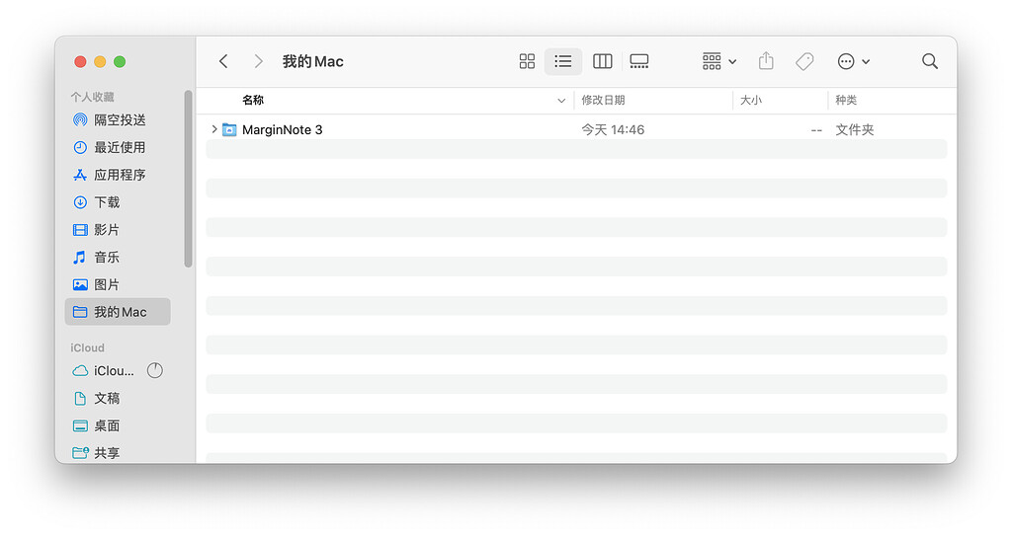Sort by 名称 column header

pos(253,100)
